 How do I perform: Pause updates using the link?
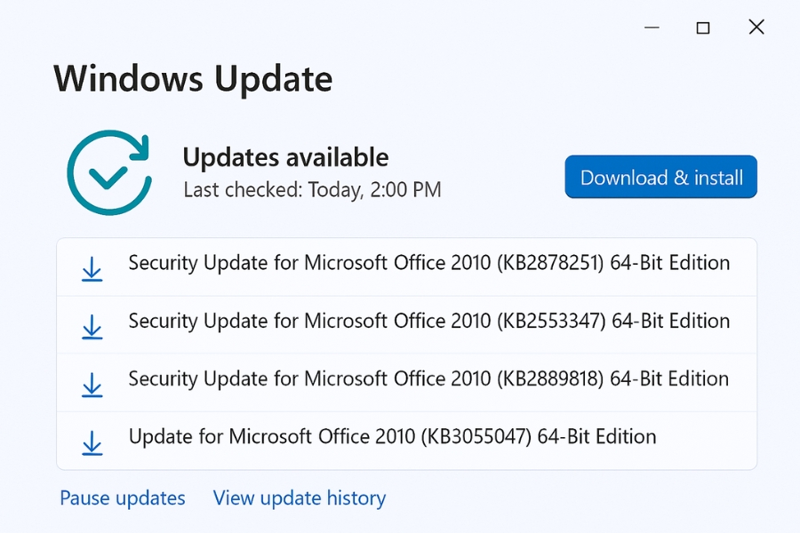(x=122, y=497)
